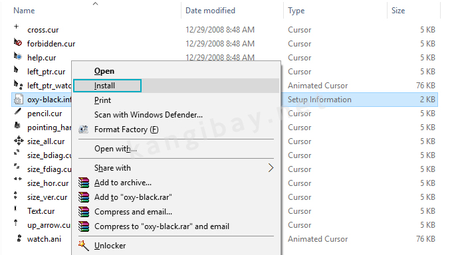
Task: Select Scan with Windows Defender option
Action: coord(148,115)
